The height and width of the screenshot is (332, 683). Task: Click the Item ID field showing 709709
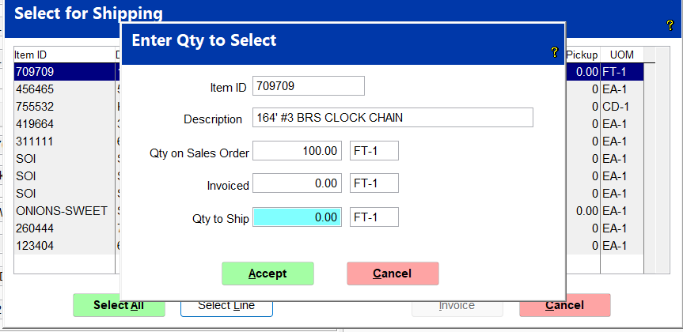coord(309,85)
